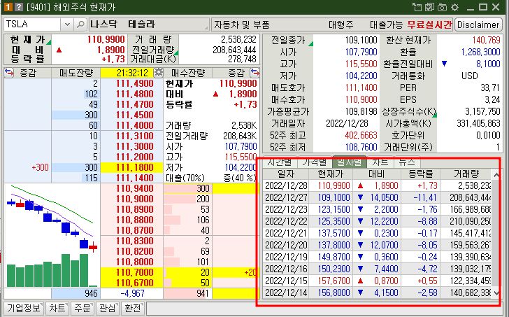Click the 매도잔량 column header

tap(76, 73)
